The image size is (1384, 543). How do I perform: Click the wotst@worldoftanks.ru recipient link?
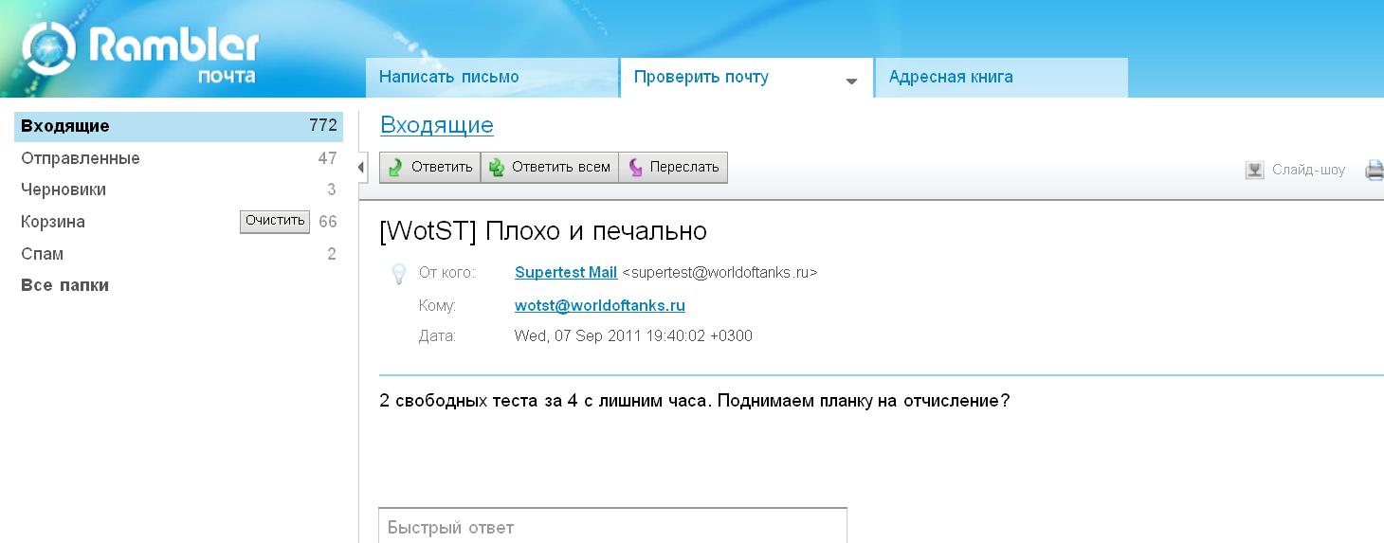point(600,306)
